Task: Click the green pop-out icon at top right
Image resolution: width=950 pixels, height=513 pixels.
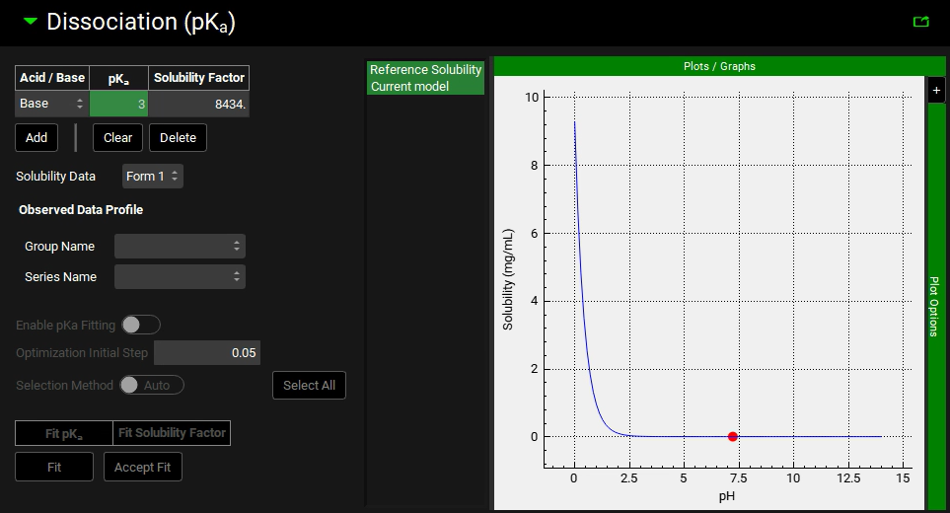Action: (921, 21)
